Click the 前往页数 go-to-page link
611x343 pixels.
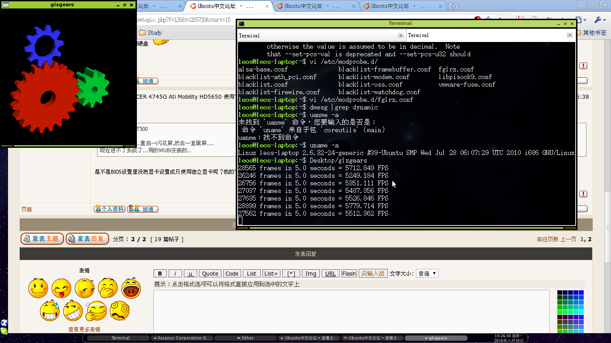point(547,239)
